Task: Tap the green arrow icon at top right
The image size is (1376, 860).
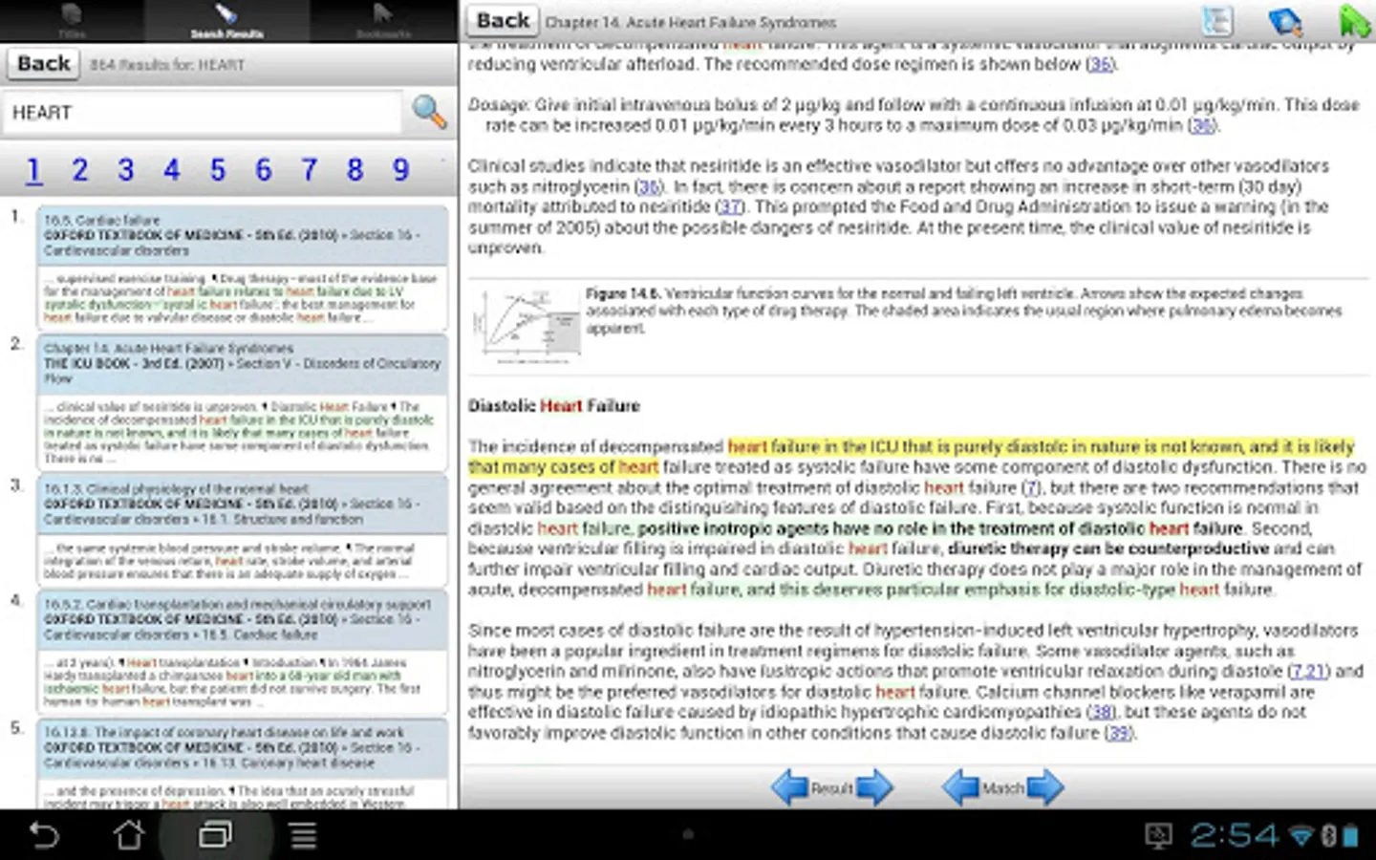Action: [1355, 21]
